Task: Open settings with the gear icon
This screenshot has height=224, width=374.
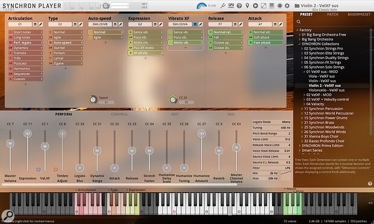Action: [x=287, y=5]
